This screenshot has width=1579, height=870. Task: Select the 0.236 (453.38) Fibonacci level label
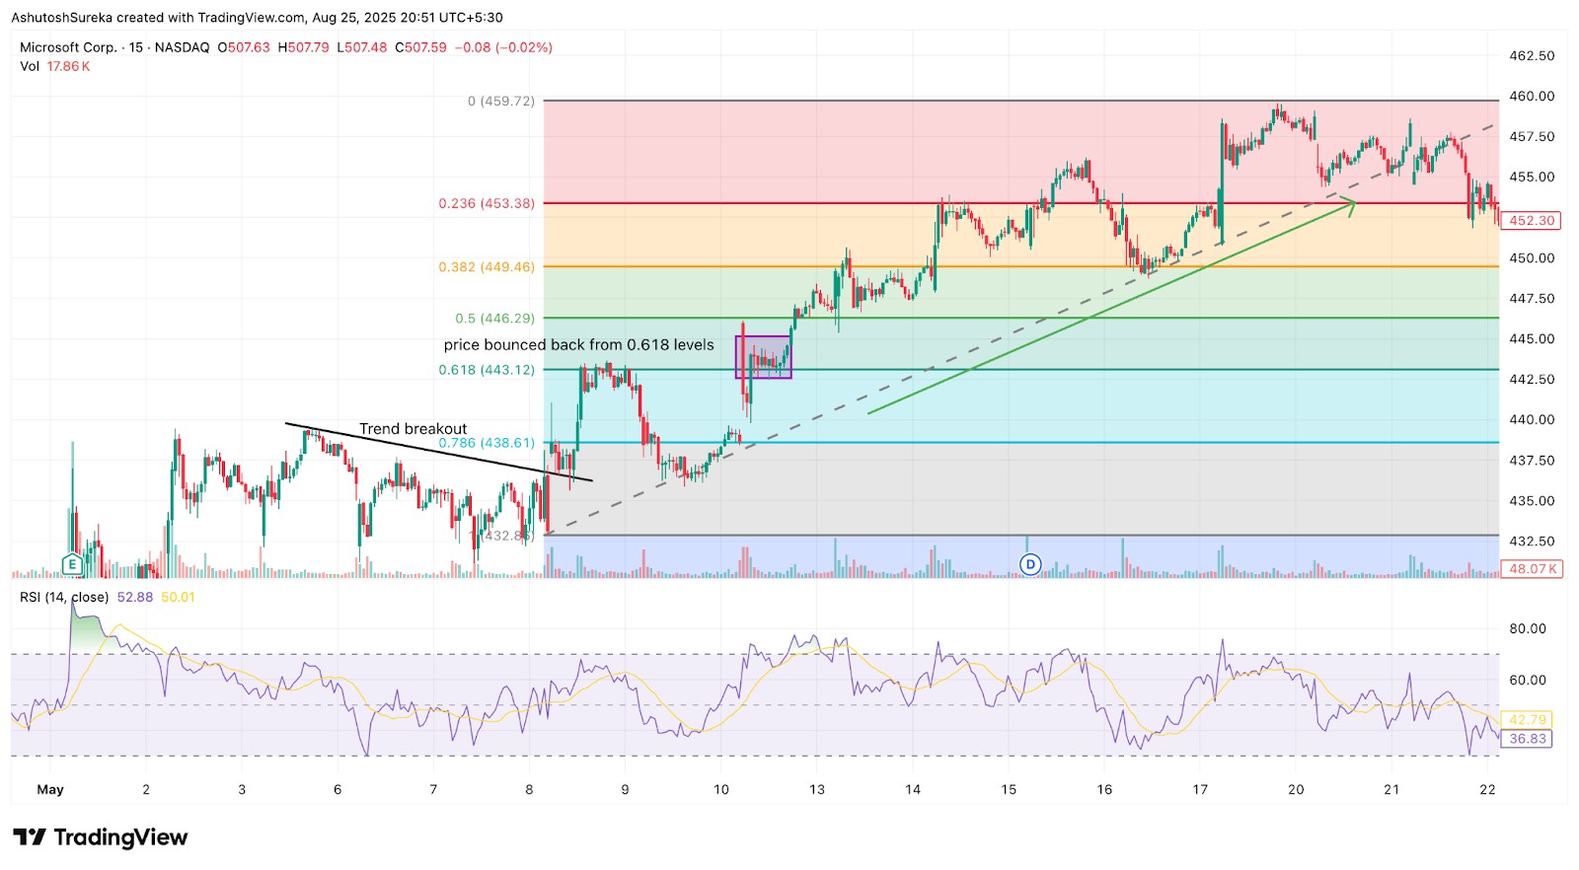click(x=487, y=203)
